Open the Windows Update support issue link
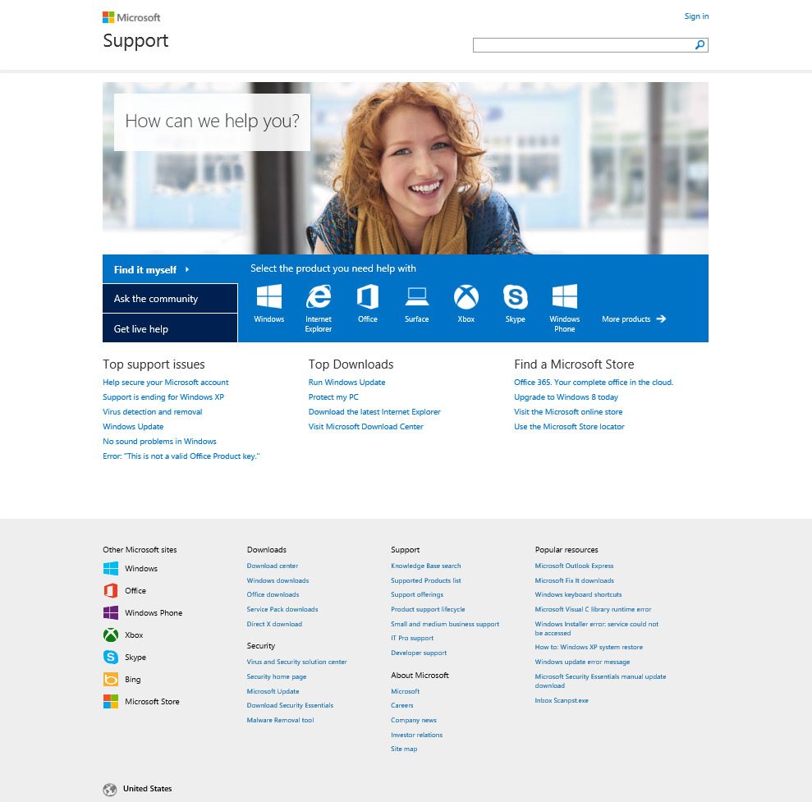812x802 pixels. (x=133, y=427)
